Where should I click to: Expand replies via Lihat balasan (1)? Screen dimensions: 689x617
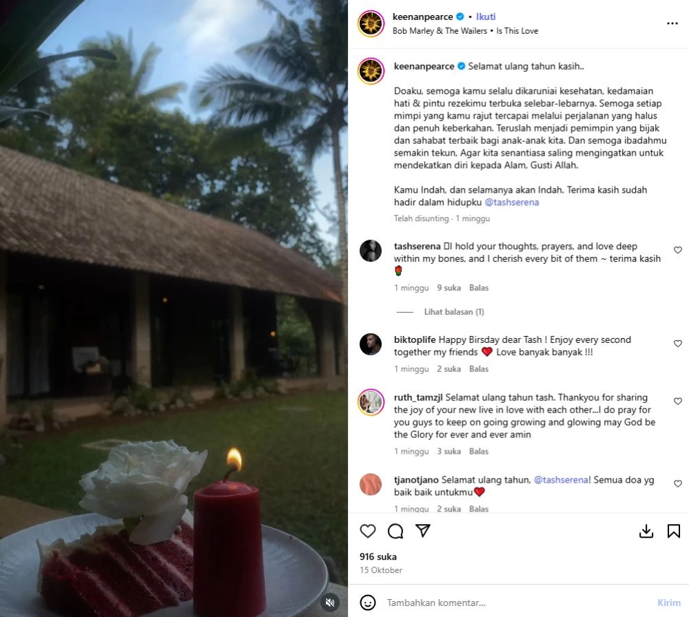point(454,311)
